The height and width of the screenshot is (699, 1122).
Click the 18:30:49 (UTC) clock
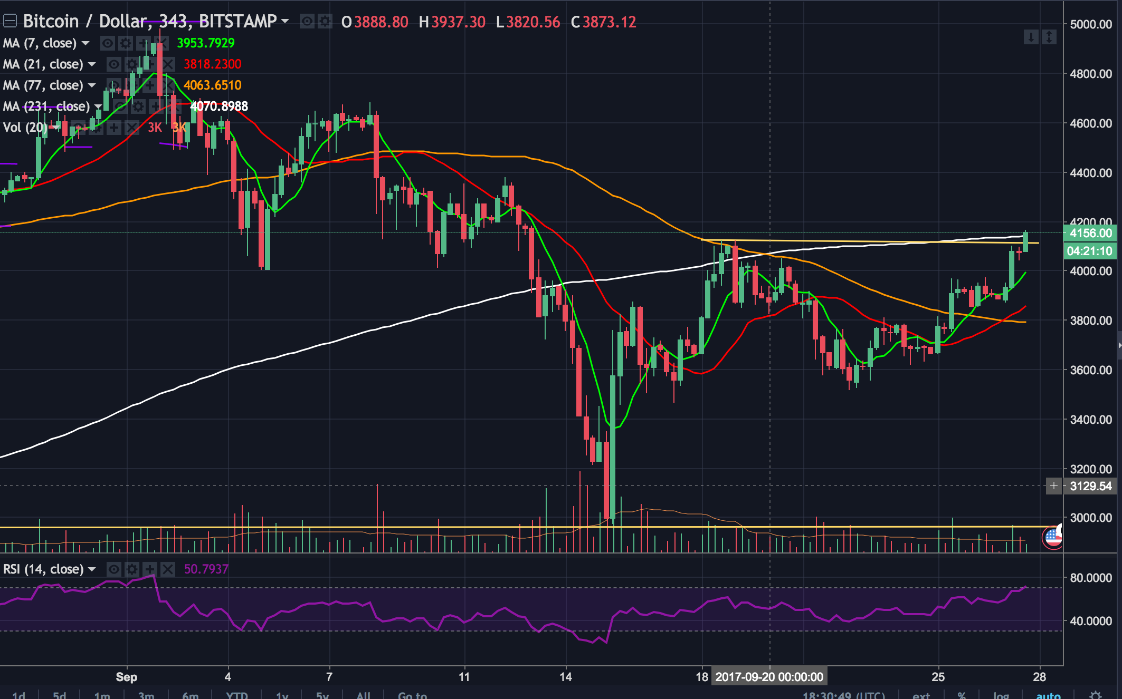(844, 695)
